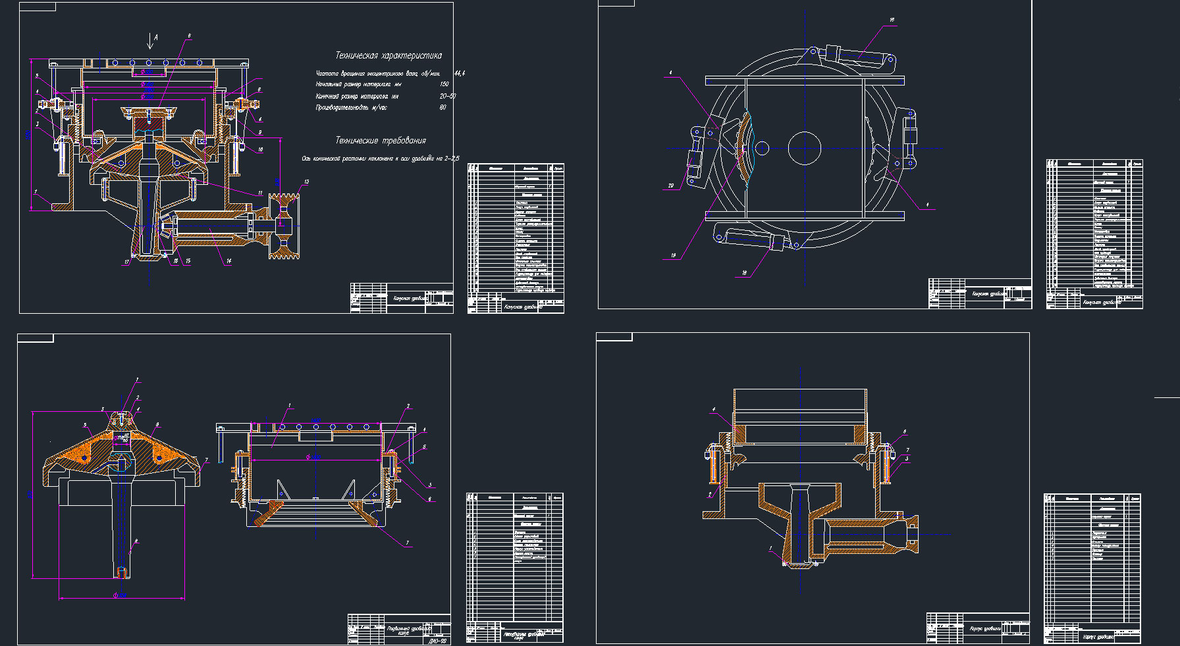Screen dimensions: 1180x646
Task: Select callout number 20 in the top view
Action: (x=670, y=186)
